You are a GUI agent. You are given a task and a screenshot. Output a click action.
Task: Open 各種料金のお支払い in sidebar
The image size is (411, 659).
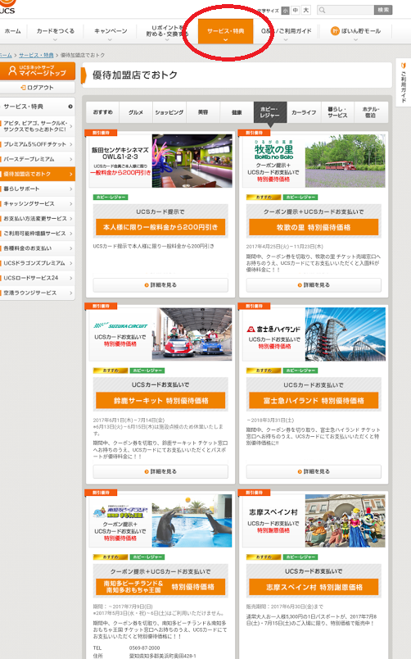(38, 248)
